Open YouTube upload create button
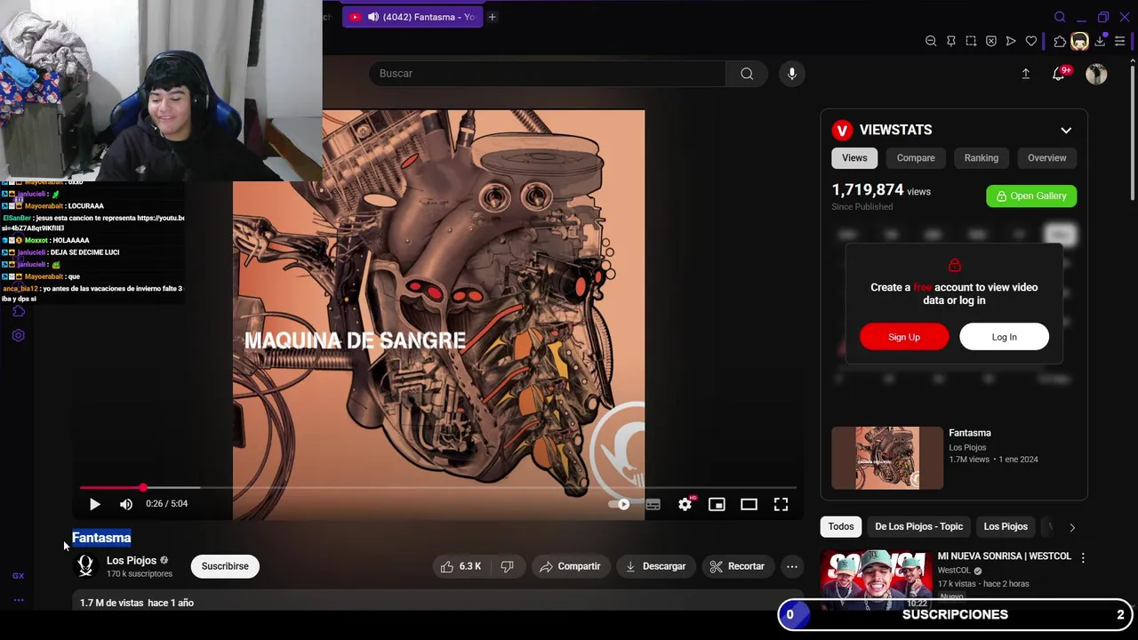Image resolution: width=1138 pixels, height=640 pixels. 1025,74
